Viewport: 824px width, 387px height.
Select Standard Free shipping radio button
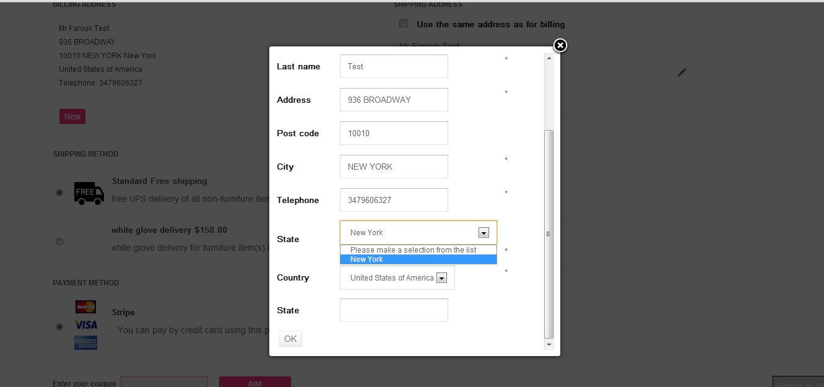click(59, 193)
